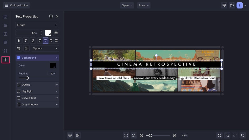249x140 pixels.
Task: Click the font size input field
Action: coord(27,33)
